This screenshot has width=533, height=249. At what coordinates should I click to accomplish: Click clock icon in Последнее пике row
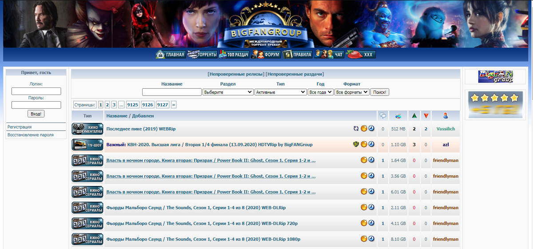tap(371, 129)
